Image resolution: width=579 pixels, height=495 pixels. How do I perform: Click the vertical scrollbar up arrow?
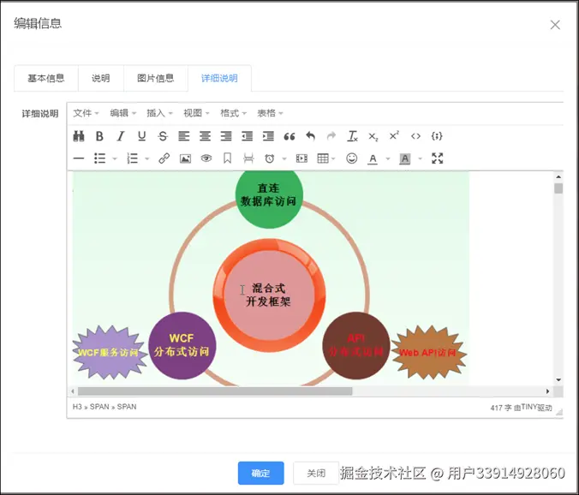(x=558, y=176)
